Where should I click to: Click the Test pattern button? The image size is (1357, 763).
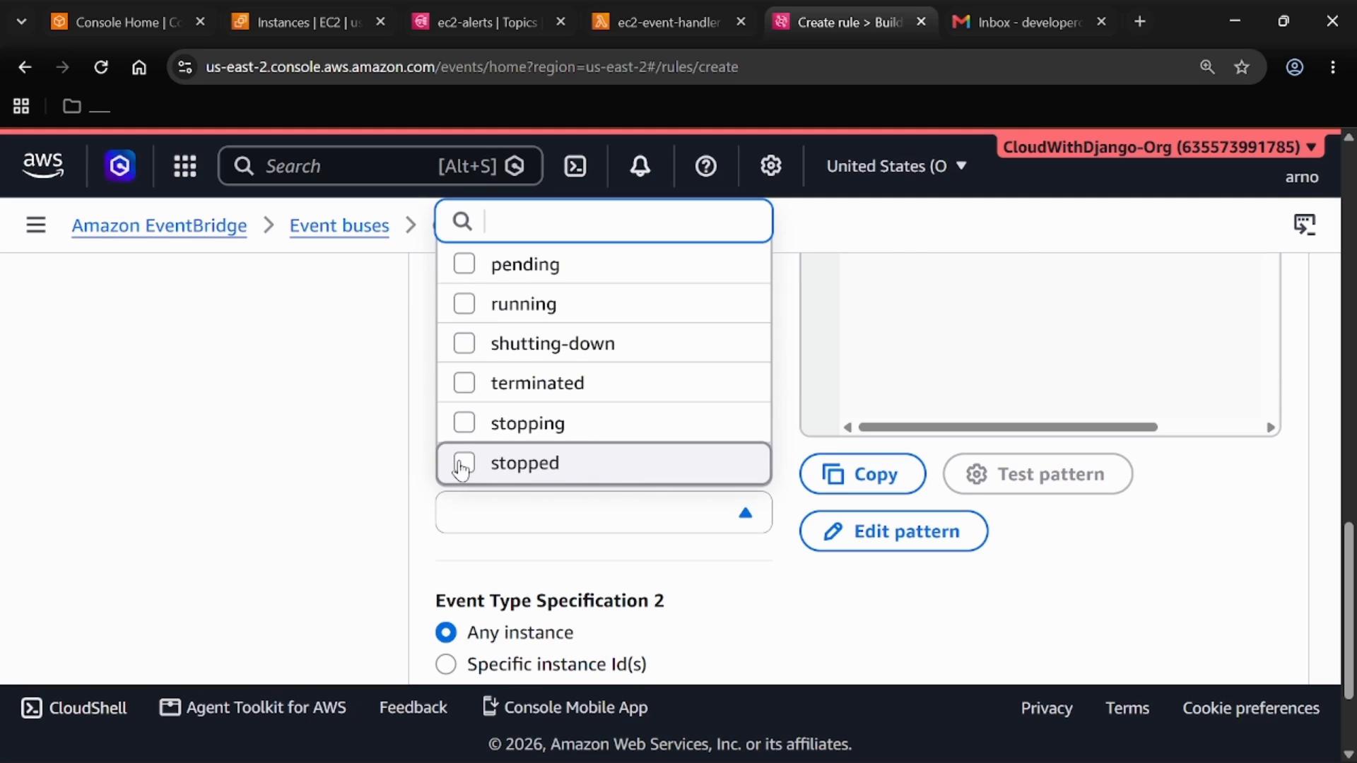coord(1038,474)
